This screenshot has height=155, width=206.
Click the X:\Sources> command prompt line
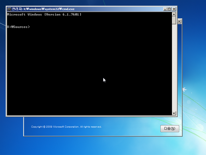click(19, 27)
